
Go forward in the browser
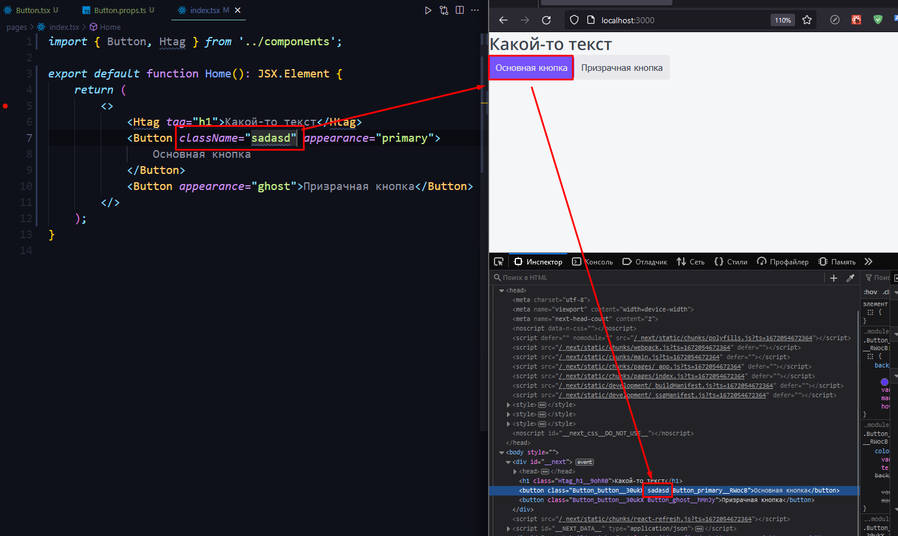coord(525,20)
